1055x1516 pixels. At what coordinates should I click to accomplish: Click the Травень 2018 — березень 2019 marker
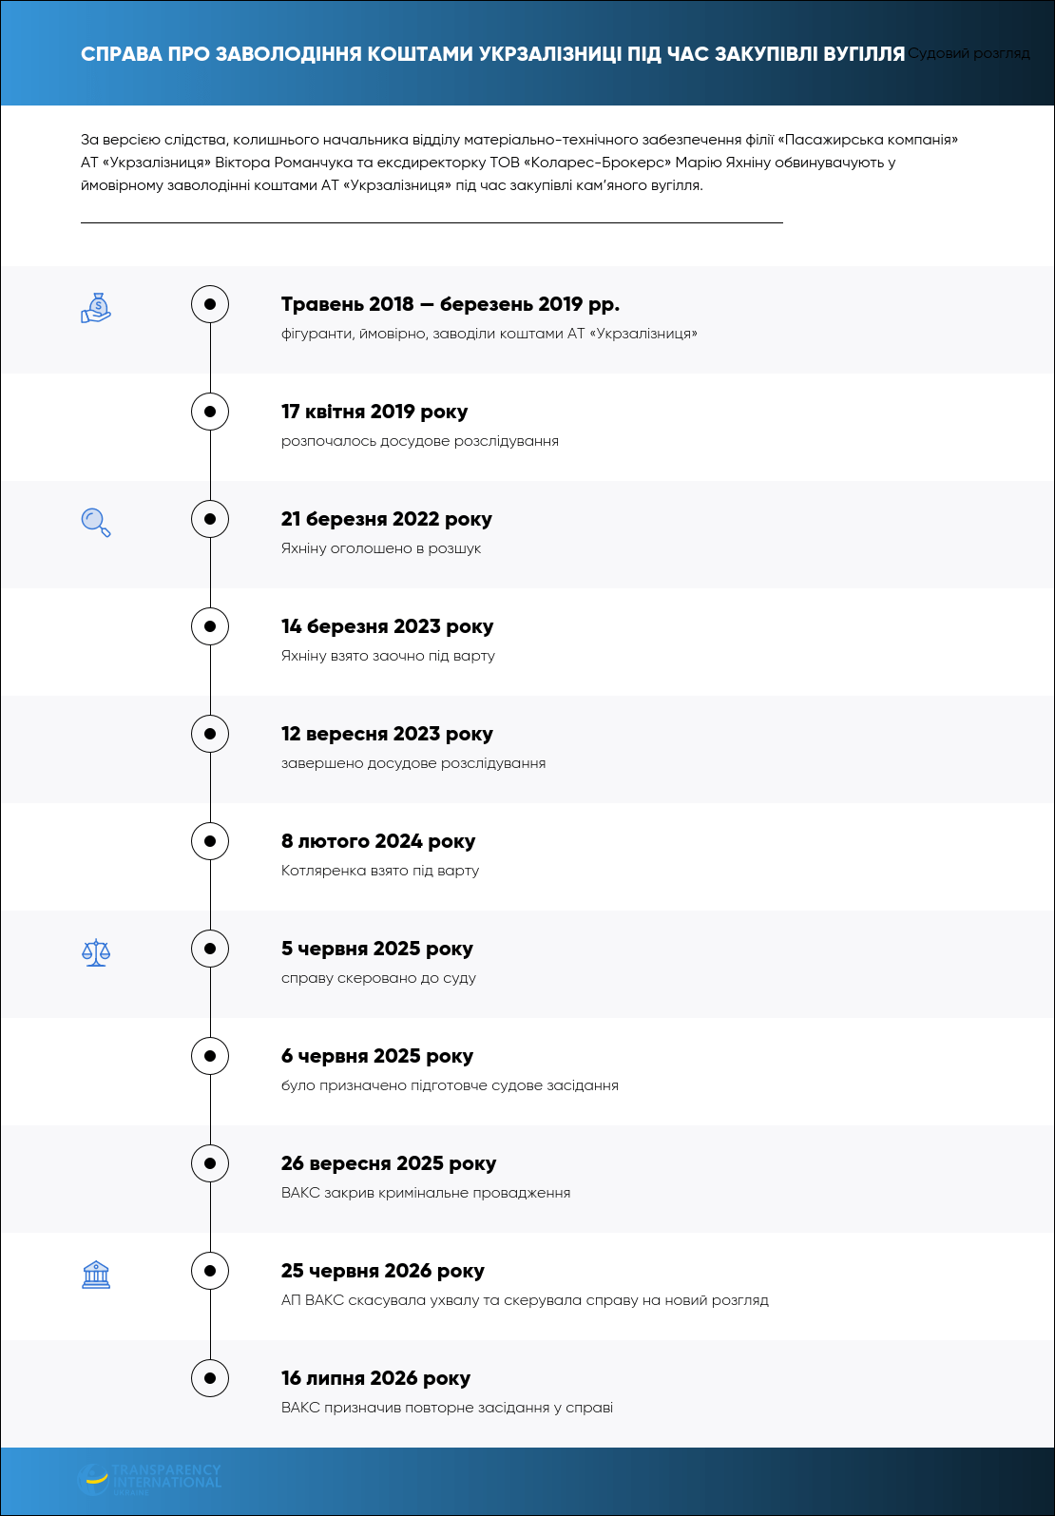click(210, 304)
